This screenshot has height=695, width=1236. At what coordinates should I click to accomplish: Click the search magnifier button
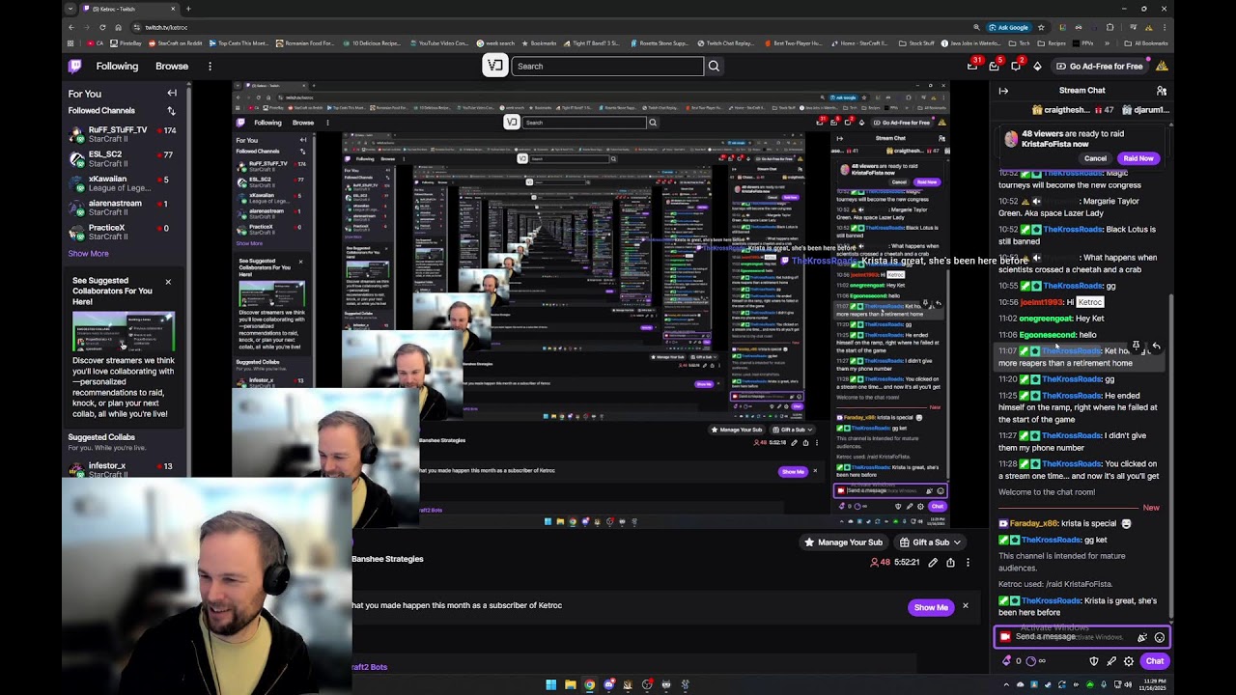tap(714, 67)
